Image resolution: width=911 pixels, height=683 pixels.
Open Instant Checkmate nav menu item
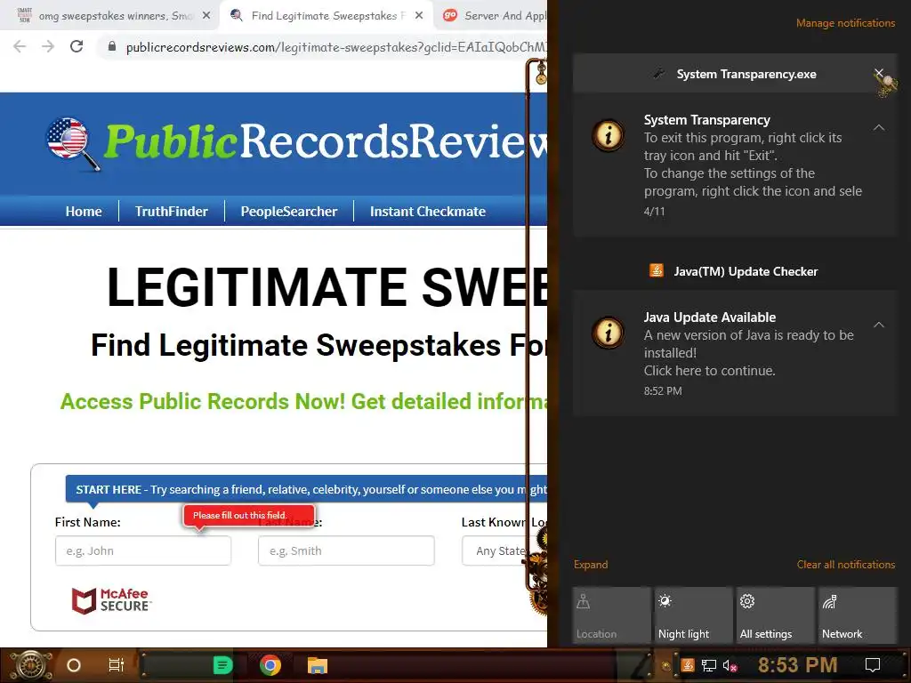(x=428, y=212)
